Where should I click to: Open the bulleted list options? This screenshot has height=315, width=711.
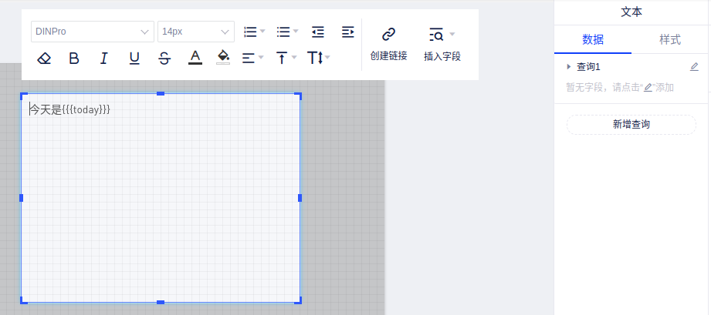pyautogui.click(x=287, y=32)
